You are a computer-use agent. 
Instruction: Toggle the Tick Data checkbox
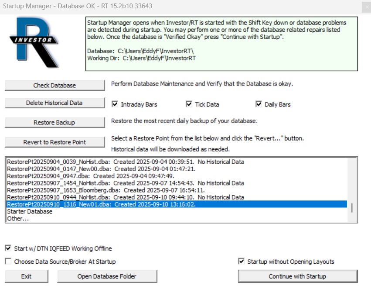(189, 104)
